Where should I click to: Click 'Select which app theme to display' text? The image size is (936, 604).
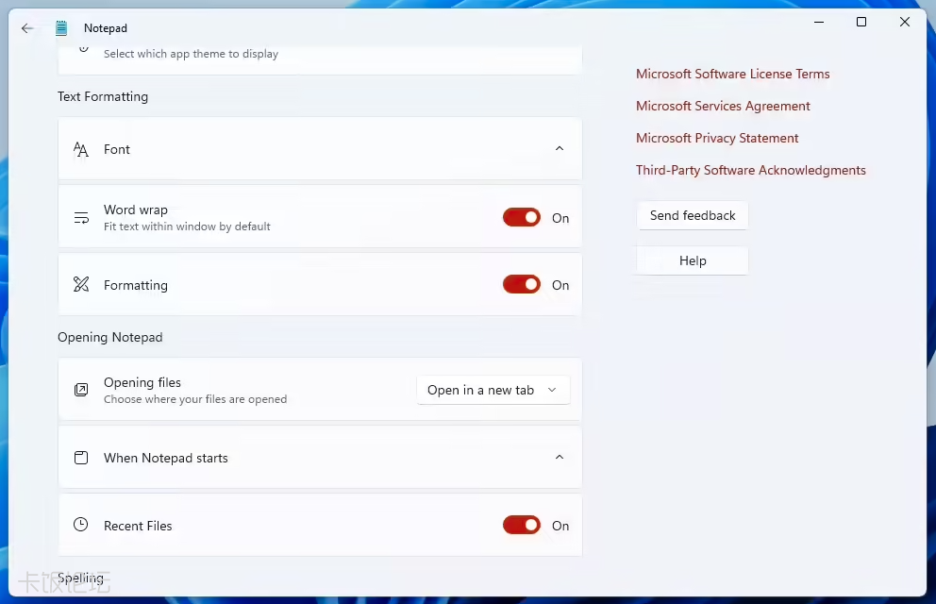pos(191,54)
